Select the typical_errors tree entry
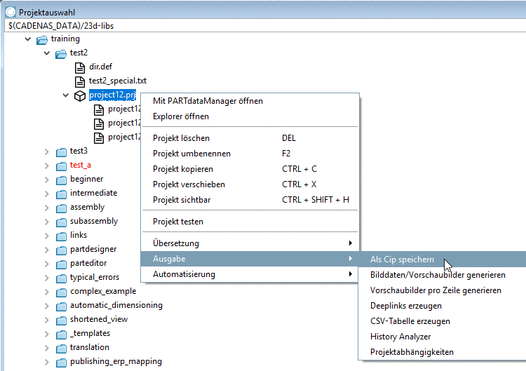Screen dimensions: 526x371 94,278
